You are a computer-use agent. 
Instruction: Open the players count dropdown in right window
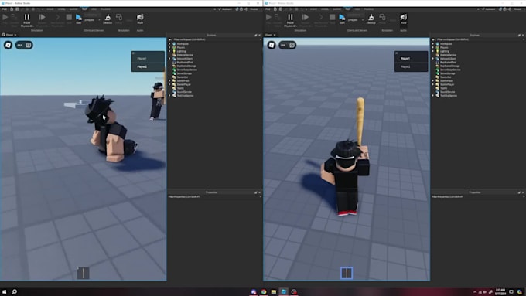click(x=356, y=20)
